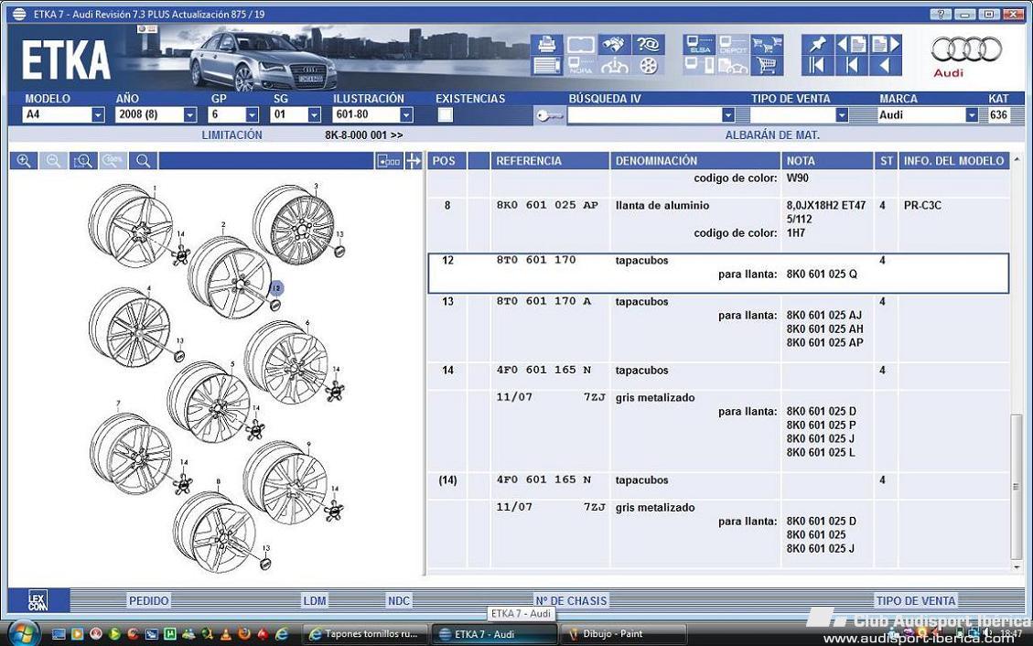Click the highlighted callout 12 in the illustration
Viewport: 1033px width, 646px height.
[x=276, y=288]
